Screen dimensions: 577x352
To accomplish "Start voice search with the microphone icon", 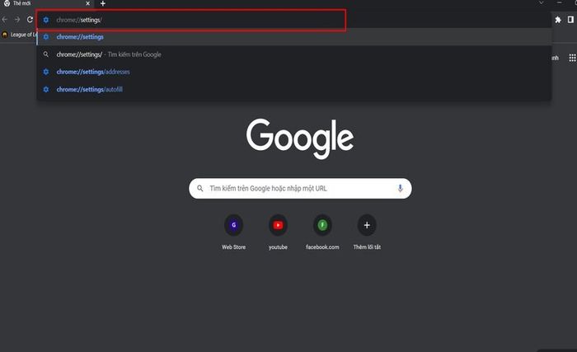I will (x=400, y=189).
